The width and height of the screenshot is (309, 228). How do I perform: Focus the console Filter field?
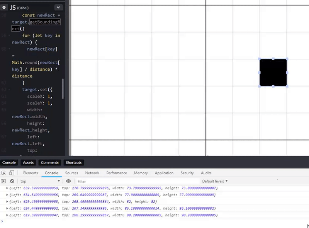click(x=138, y=181)
